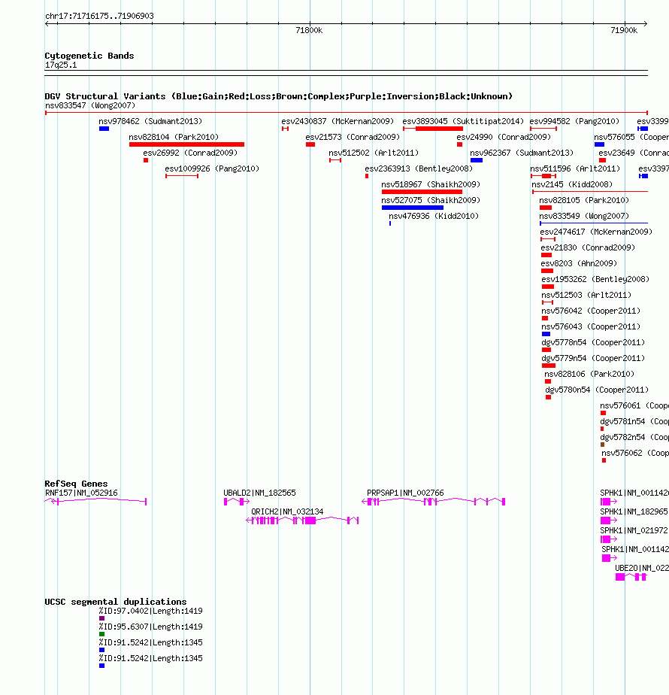Click the 17q25.1 cytogenetic band
Image resolution: width=669 pixels, height=695 pixels.
pos(61,65)
